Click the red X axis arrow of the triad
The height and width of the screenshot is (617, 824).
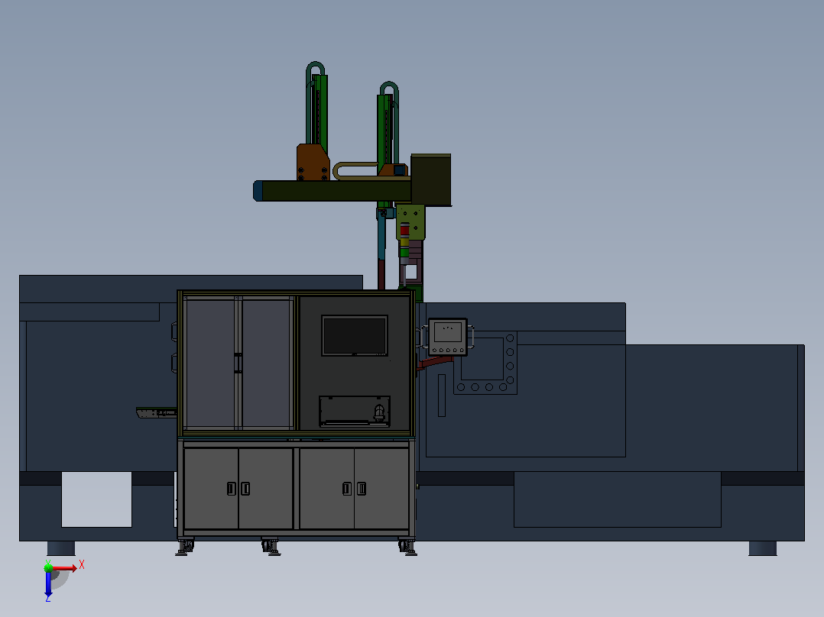click(65, 568)
